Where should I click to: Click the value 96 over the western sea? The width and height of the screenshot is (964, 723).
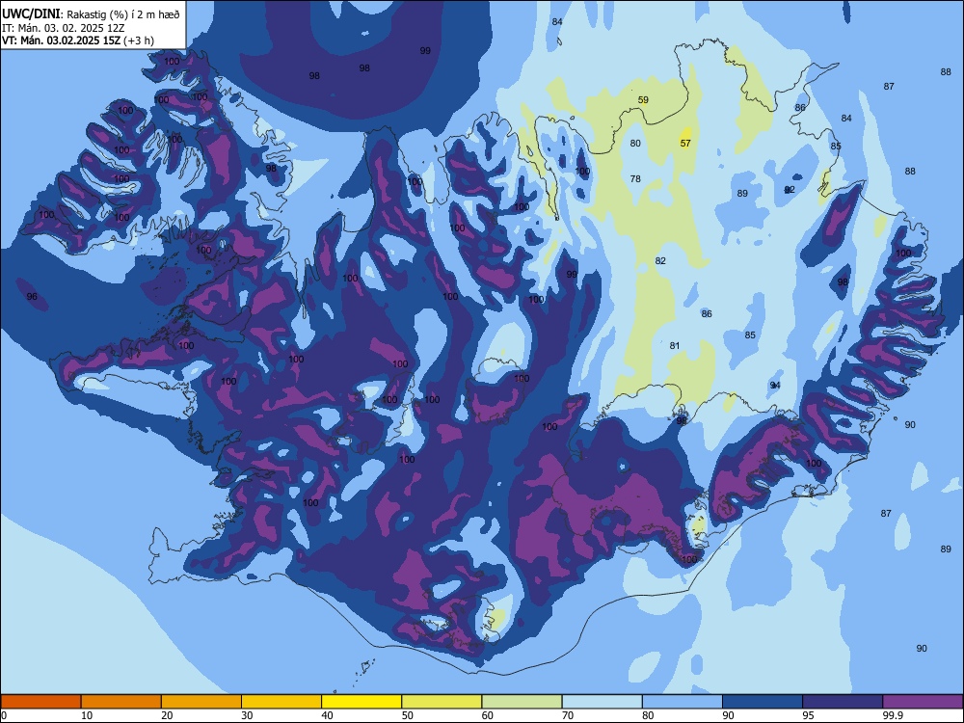click(32, 296)
